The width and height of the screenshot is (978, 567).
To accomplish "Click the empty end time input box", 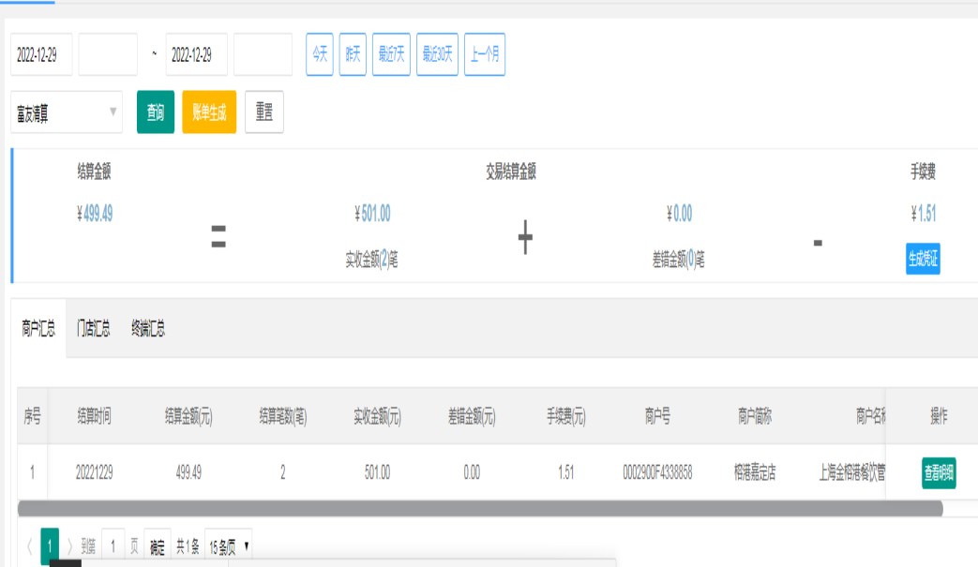I will point(263,55).
